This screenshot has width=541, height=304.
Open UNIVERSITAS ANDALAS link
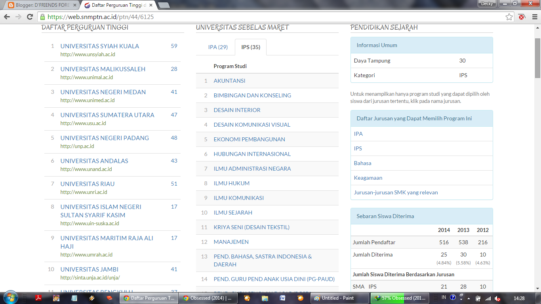pyautogui.click(x=94, y=161)
